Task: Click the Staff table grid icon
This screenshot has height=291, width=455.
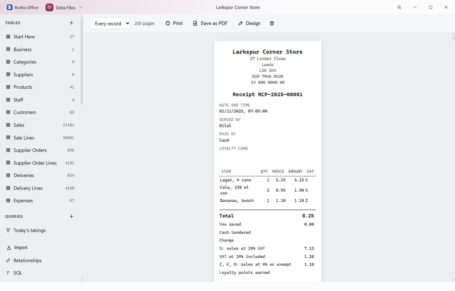Action: pyautogui.click(x=8, y=100)
